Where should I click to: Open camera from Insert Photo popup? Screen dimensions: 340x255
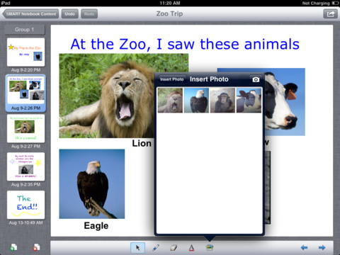pos(256,79)
